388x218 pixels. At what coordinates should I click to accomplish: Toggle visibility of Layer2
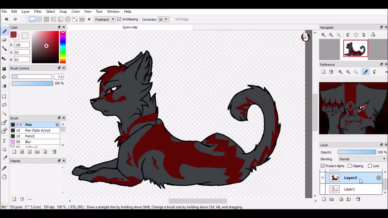coord(323,178)
